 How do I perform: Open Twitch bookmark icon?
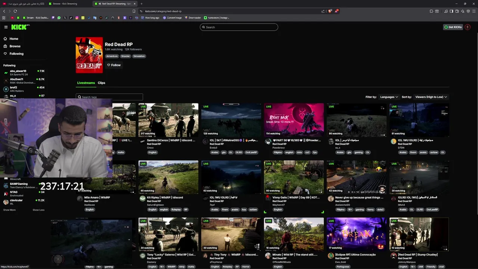(x=53, y=18)
